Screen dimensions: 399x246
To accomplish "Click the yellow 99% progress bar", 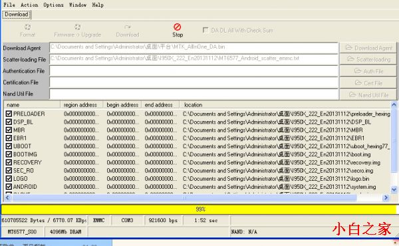I will 199,209.
